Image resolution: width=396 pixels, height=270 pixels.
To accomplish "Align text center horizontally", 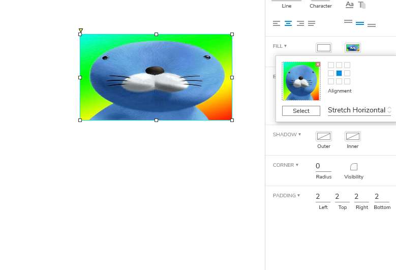I will 288,23.
